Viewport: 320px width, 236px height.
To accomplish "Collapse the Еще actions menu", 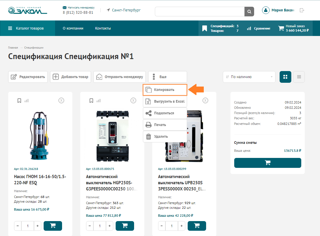I will pyautogui.click(x=167, y=77).
